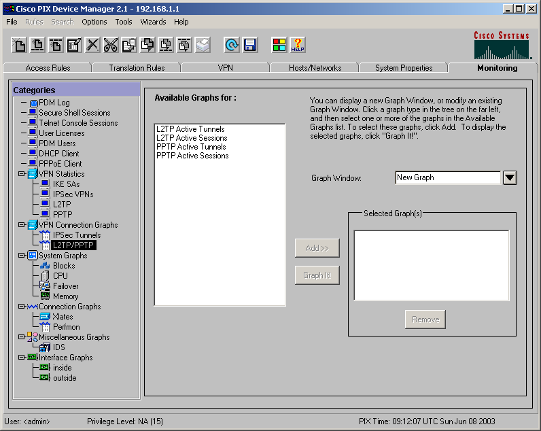Select IPSec Tunnels in tree
Image resolution: width=541 pixels, height=431 pixels.
[77, 235]
